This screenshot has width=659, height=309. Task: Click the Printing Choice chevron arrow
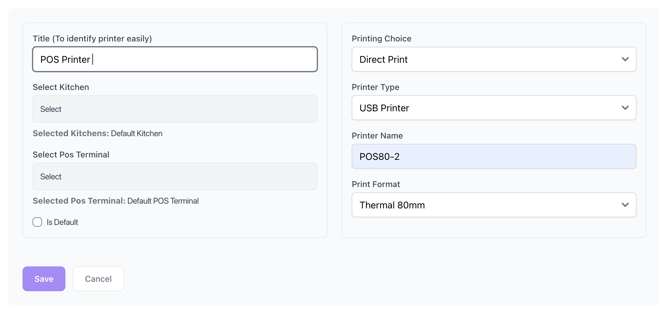click(625, 59)
